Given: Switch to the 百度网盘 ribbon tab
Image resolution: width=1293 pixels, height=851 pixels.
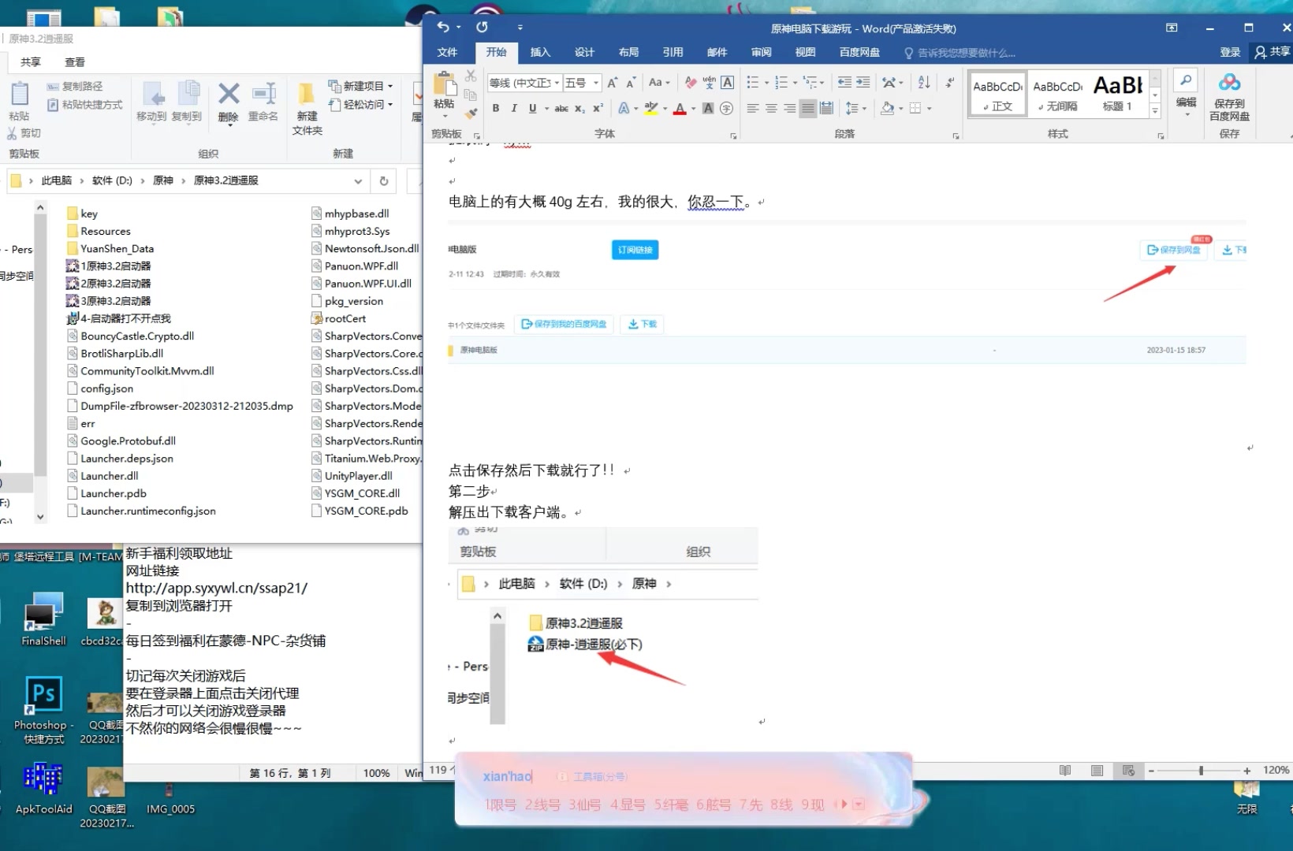Looking at the screenshot, I should [x=859, y=52].
